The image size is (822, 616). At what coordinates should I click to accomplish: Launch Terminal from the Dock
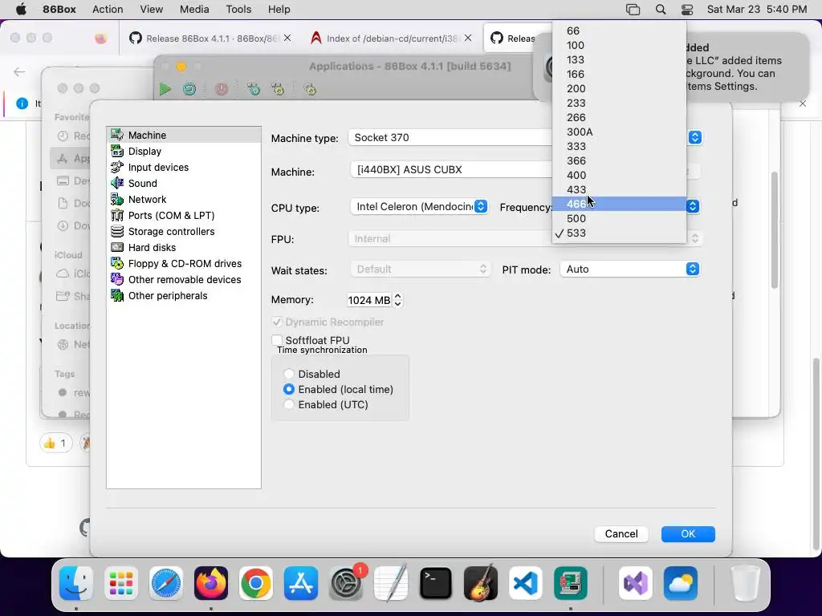coord(436,583)
